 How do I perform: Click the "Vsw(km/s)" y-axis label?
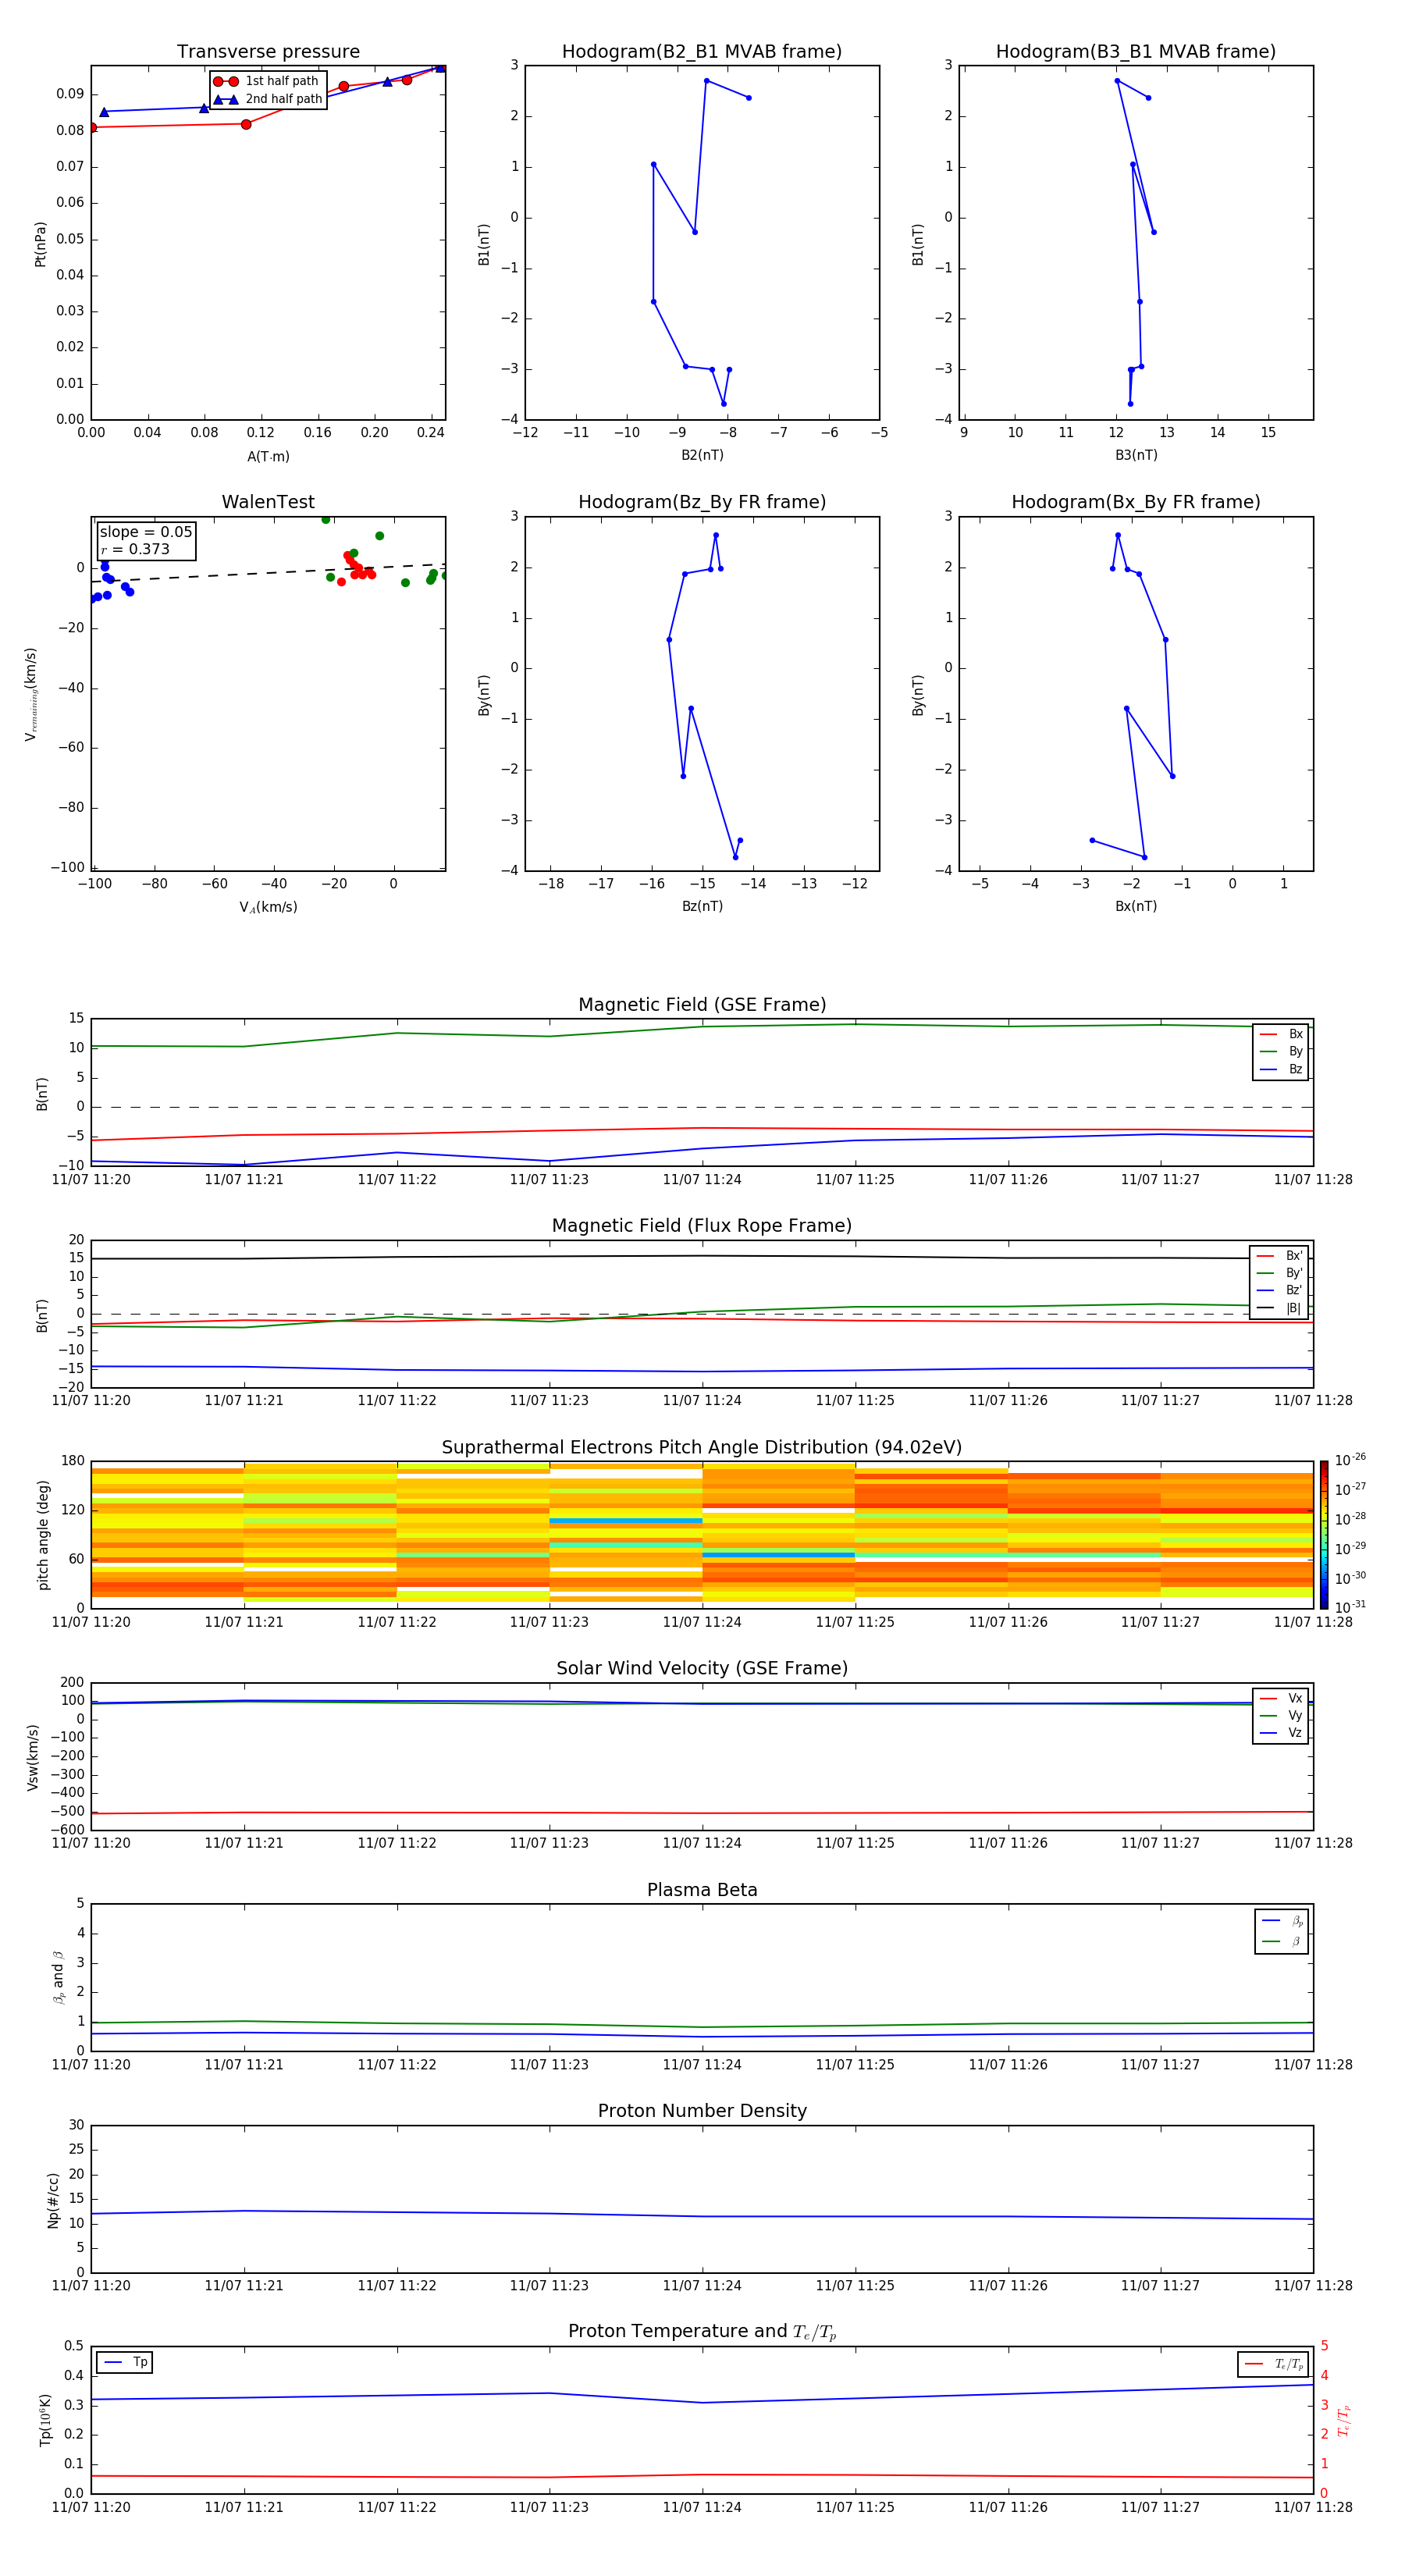click(33, 1757)
